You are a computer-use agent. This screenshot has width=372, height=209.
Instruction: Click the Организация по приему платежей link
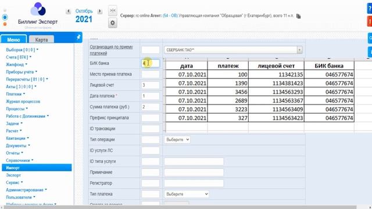click(x=111, y=50)
